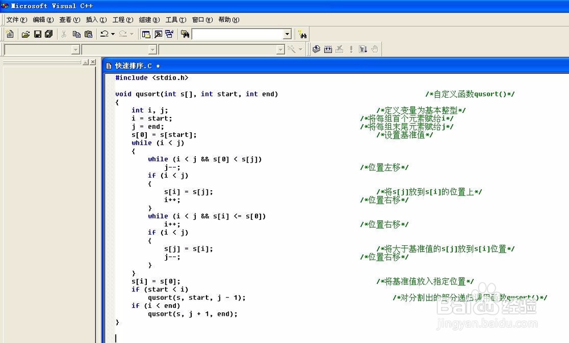
Task: Click the 'i = start;' line
Action: coord(152,119)
